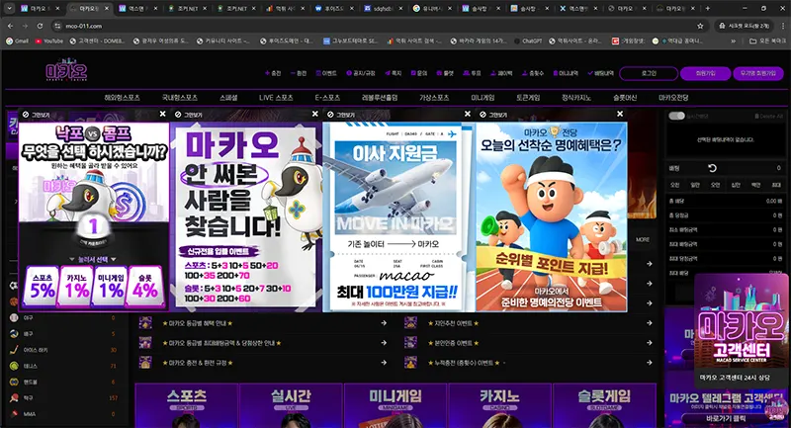Close the 안 써본 사람 popup
The image size is (791, 428).
click(314, 115)
